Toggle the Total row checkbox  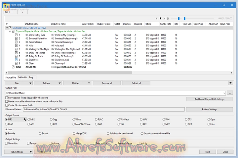pos(13,67)
